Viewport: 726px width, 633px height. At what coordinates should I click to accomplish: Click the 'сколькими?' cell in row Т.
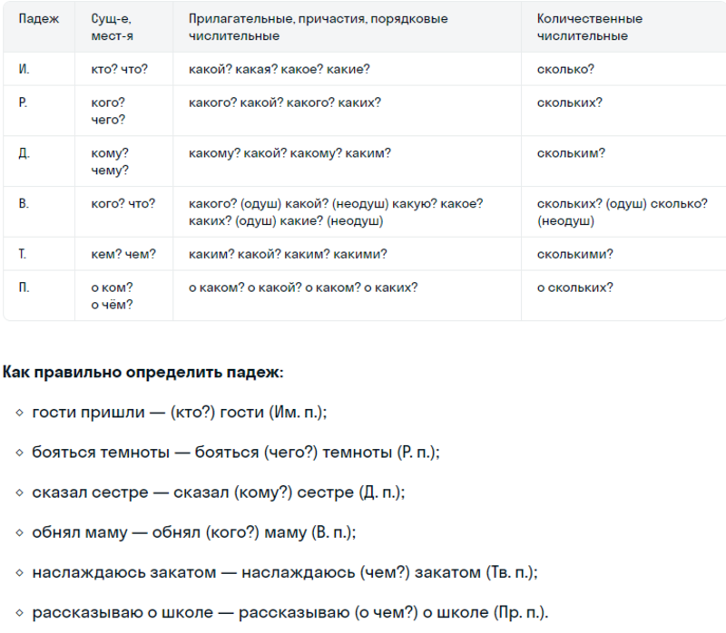pos(623,254)
